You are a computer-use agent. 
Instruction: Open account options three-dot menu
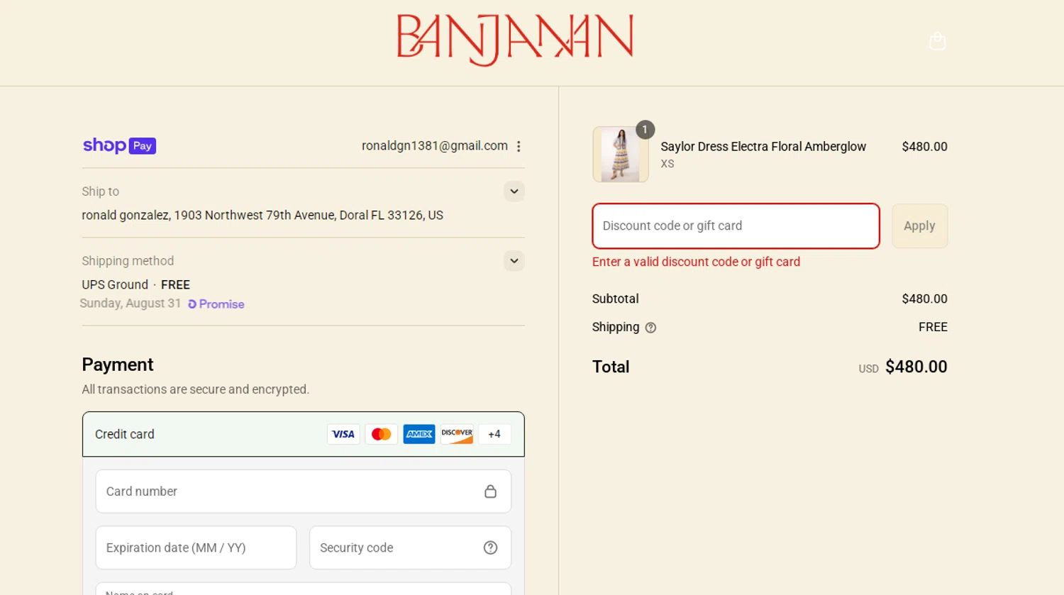[519, 146]
